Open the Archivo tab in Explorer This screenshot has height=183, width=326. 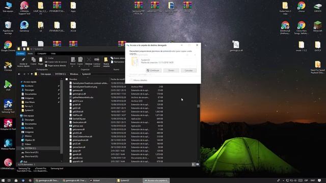tap(20, 53)
